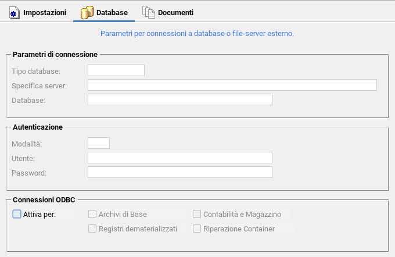The height and width of the screenshot is (257, 395).
Task: Open the Impostazioni tab
Action: (38, 13)
